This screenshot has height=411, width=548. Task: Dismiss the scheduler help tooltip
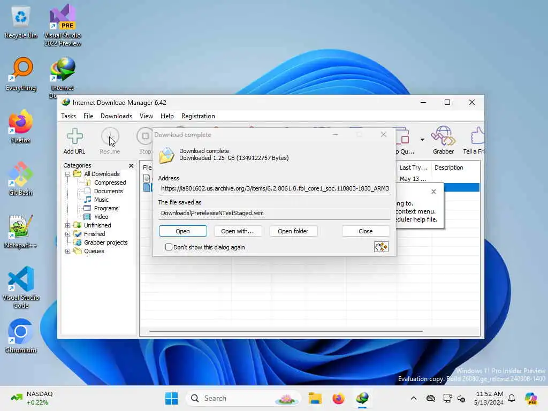(433, 192)
